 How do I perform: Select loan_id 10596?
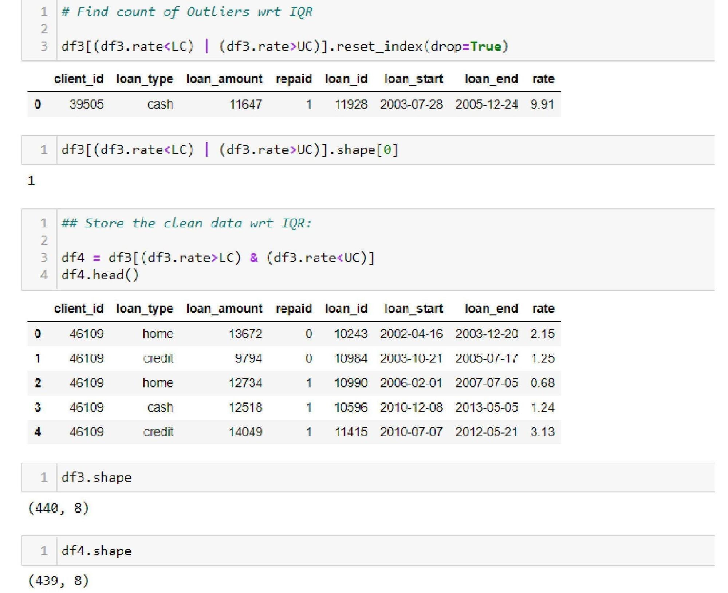click(351, 407)
